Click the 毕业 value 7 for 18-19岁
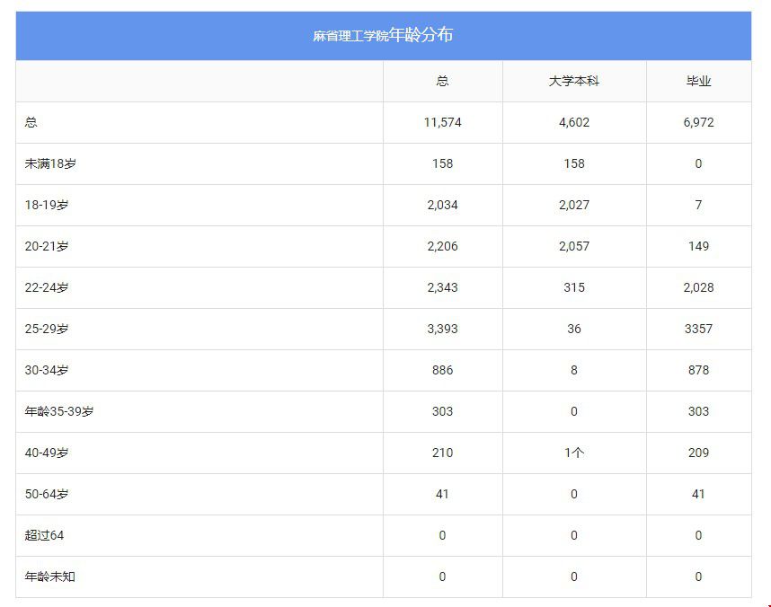Viewport: 771px width, 607px height. [x=699, y=205]
